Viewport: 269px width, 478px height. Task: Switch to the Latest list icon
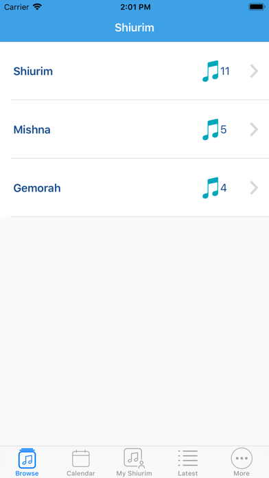(x=188, y=458)
